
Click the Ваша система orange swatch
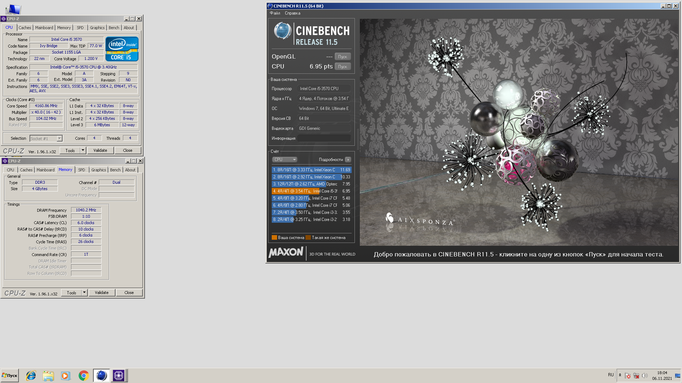click(x=274, y=238)
